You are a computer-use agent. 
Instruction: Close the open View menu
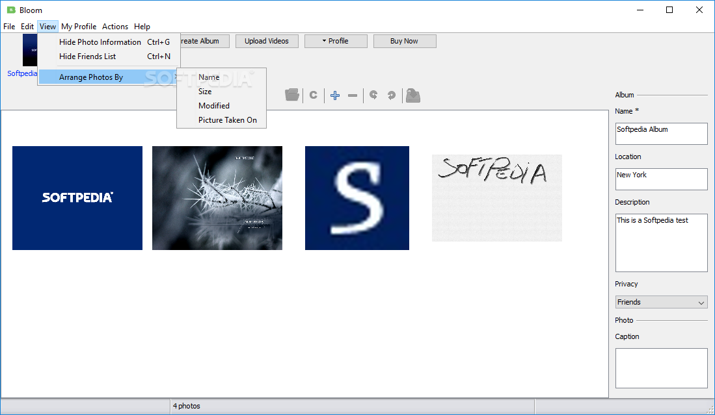(48, 27)
